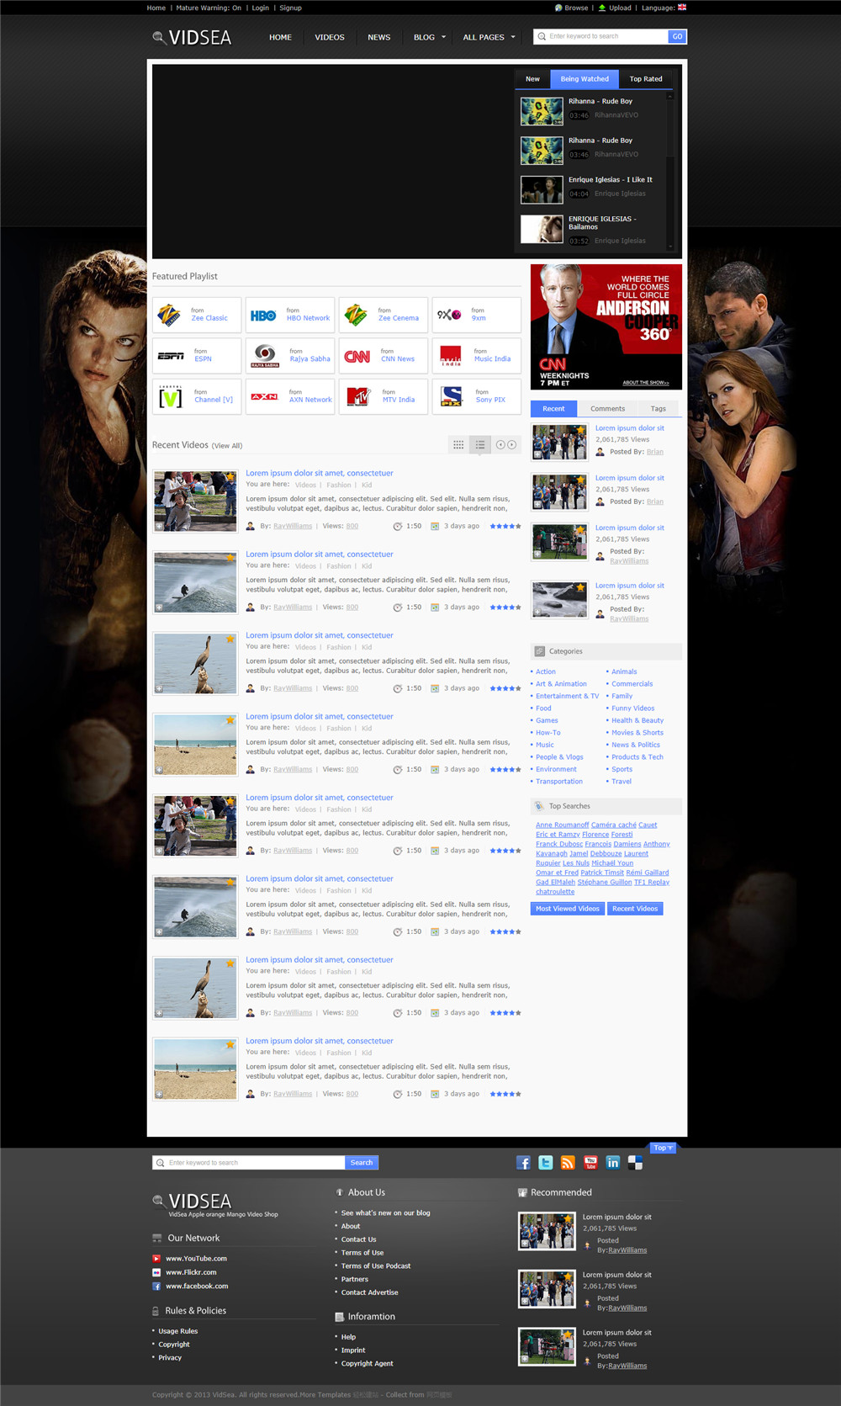
Task: Switch Recent Videos to list view
Action: click(480, 445)
